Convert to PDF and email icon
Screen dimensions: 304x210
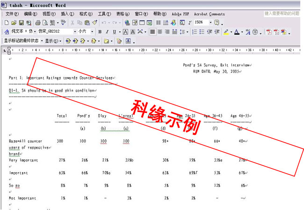276,32
